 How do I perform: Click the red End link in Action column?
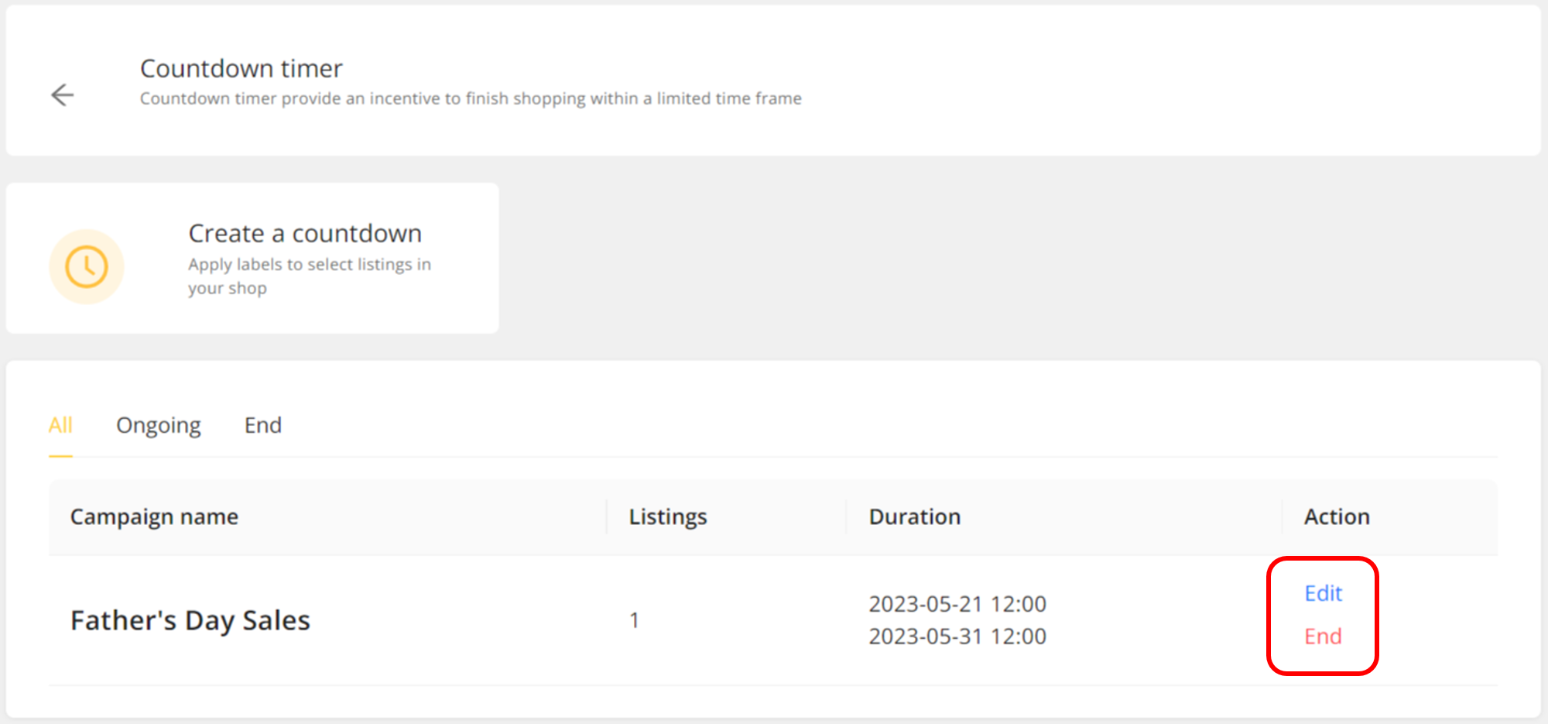pos(1323,637)
